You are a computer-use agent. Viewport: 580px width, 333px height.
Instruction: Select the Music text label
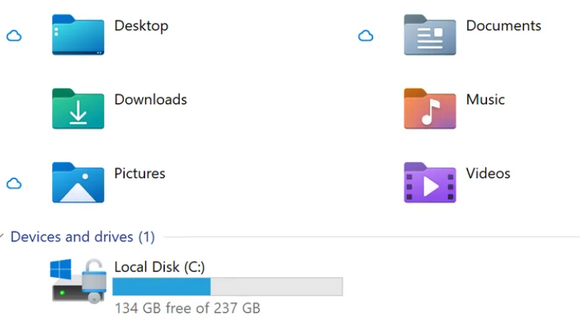[485, 100]
